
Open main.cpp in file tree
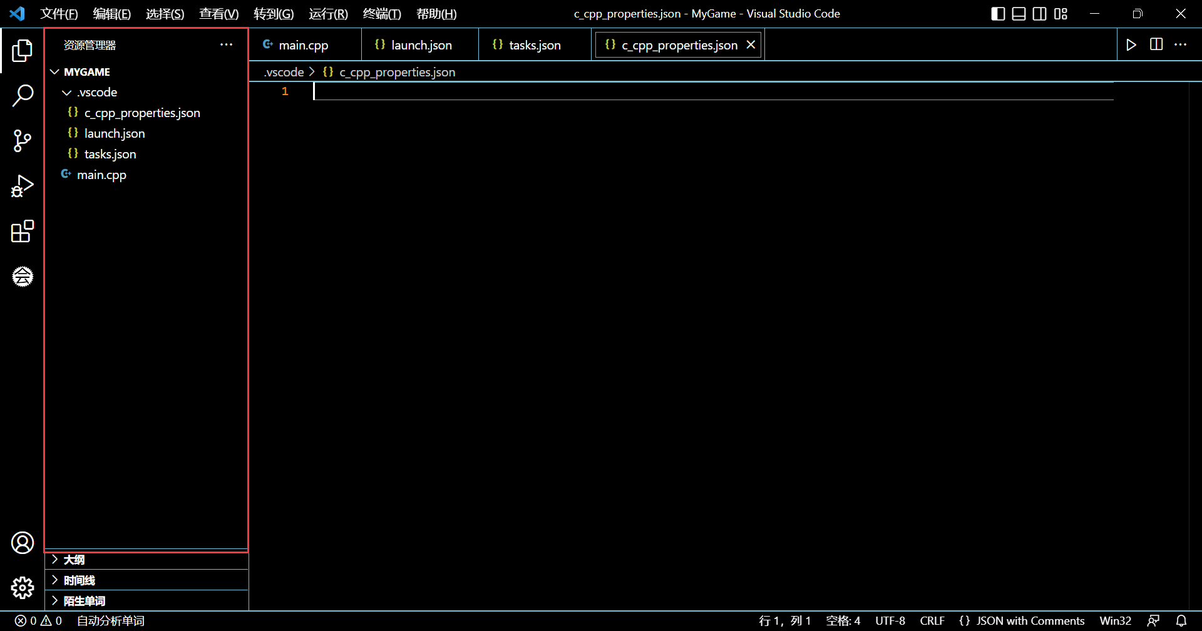click(146, 175)
